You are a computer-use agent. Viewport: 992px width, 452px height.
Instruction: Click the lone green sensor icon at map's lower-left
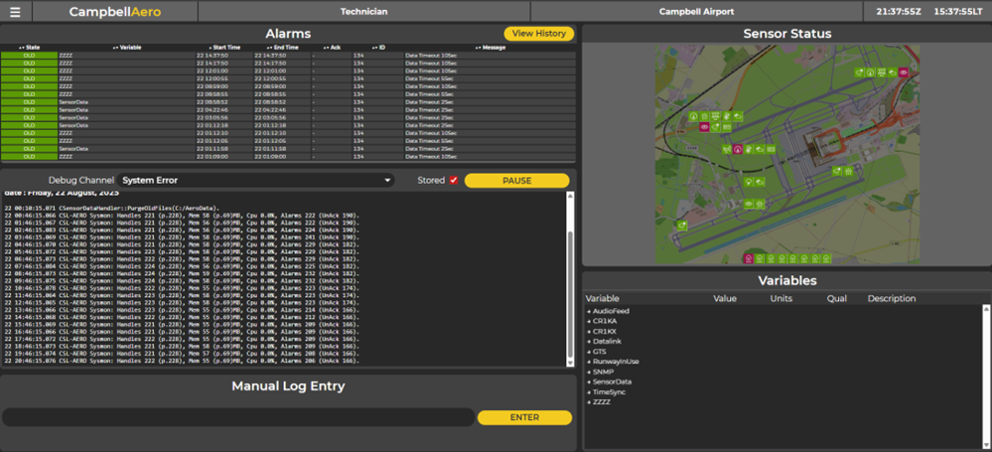tap(682, 226)
